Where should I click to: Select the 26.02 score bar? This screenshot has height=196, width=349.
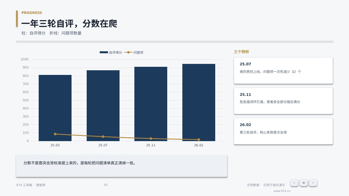point(199,103)
